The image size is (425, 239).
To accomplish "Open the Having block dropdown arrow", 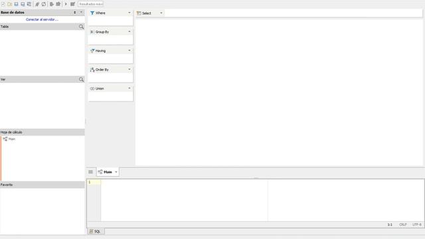I will point(129,50).
